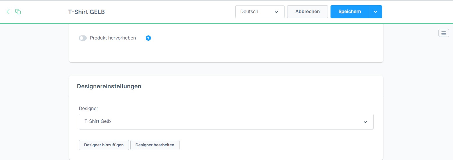Viewport: 453px width, 160px height.
Task: Click the blue help question mark icon
Action: click(148, 38)
